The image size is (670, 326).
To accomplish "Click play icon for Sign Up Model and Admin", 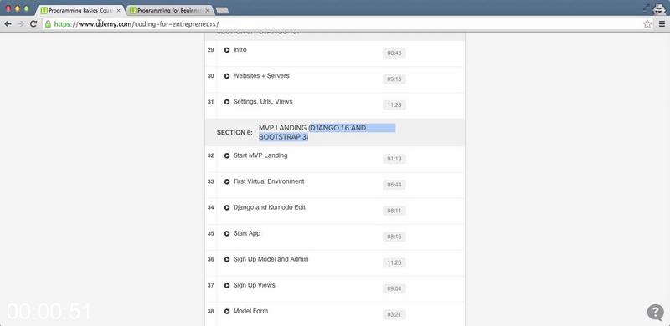I will tap(227, 259).
